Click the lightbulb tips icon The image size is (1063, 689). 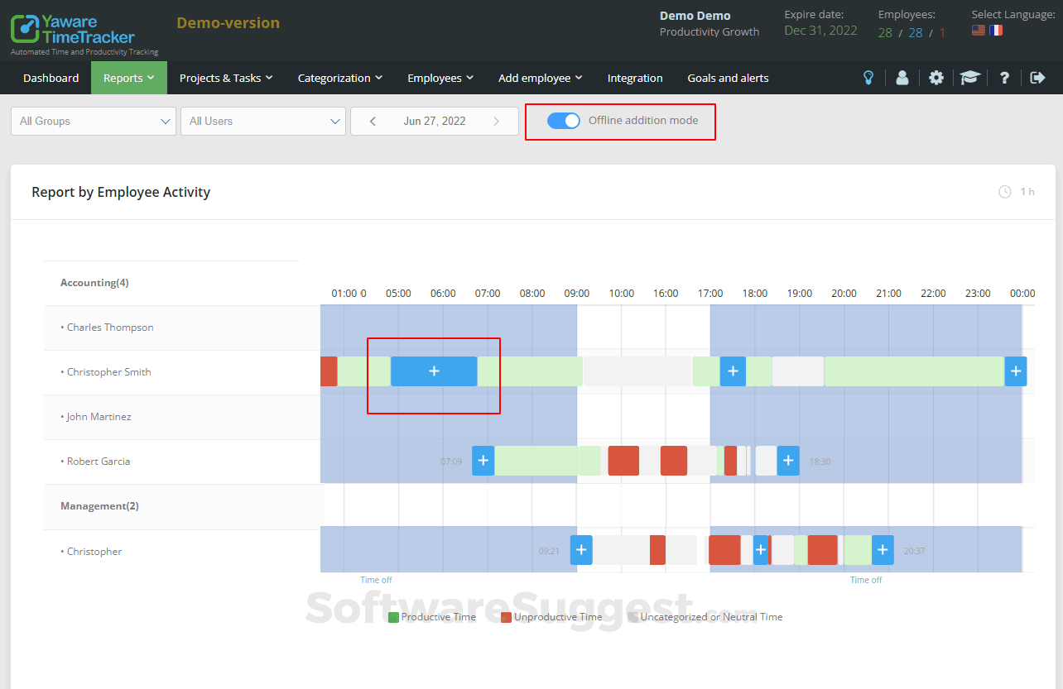(x=868, y=77)
